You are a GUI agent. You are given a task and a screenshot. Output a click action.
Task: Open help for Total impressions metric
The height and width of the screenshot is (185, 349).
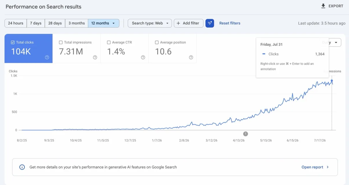[95, 57]
